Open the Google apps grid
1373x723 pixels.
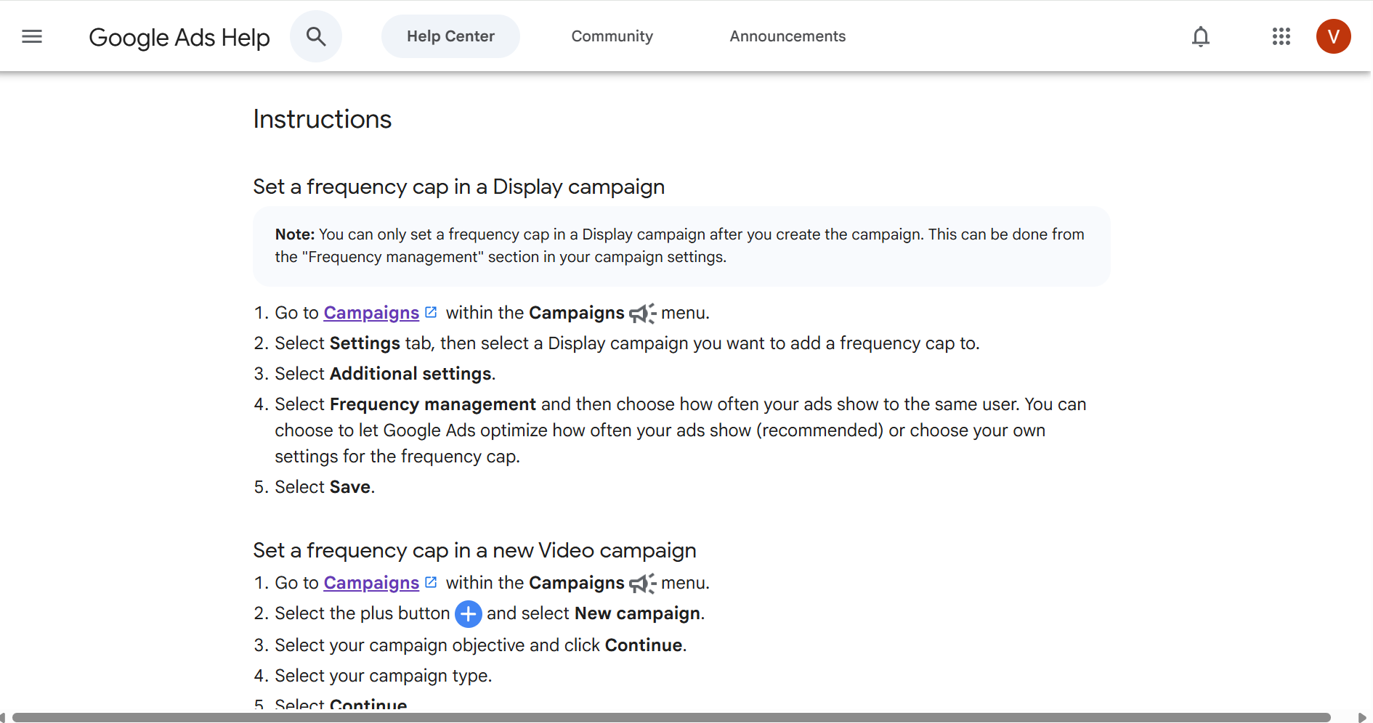coord(1281,36)
